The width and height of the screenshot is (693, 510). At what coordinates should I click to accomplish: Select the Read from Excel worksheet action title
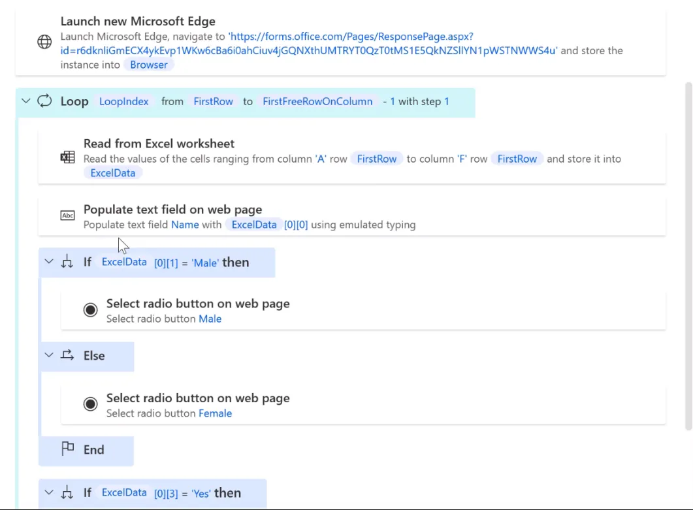(159, 144)
